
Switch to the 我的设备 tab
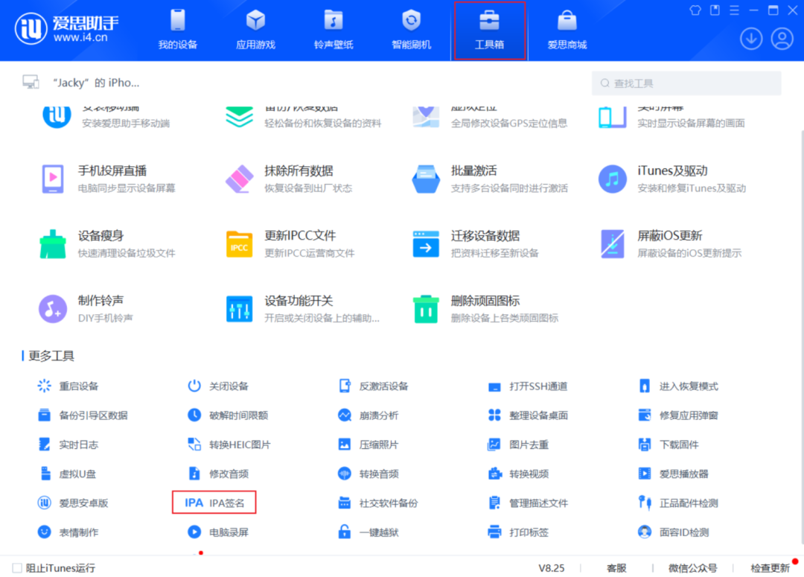click(x=177, y=30)
